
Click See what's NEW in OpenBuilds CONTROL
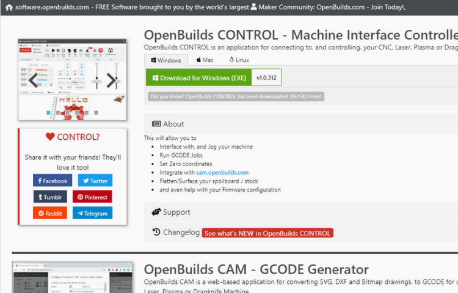coord(267,233)
